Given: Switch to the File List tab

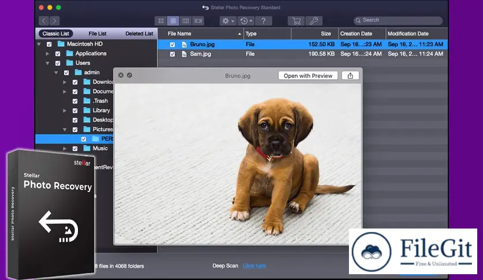Looking at the screenshot, I should point(97,34).
